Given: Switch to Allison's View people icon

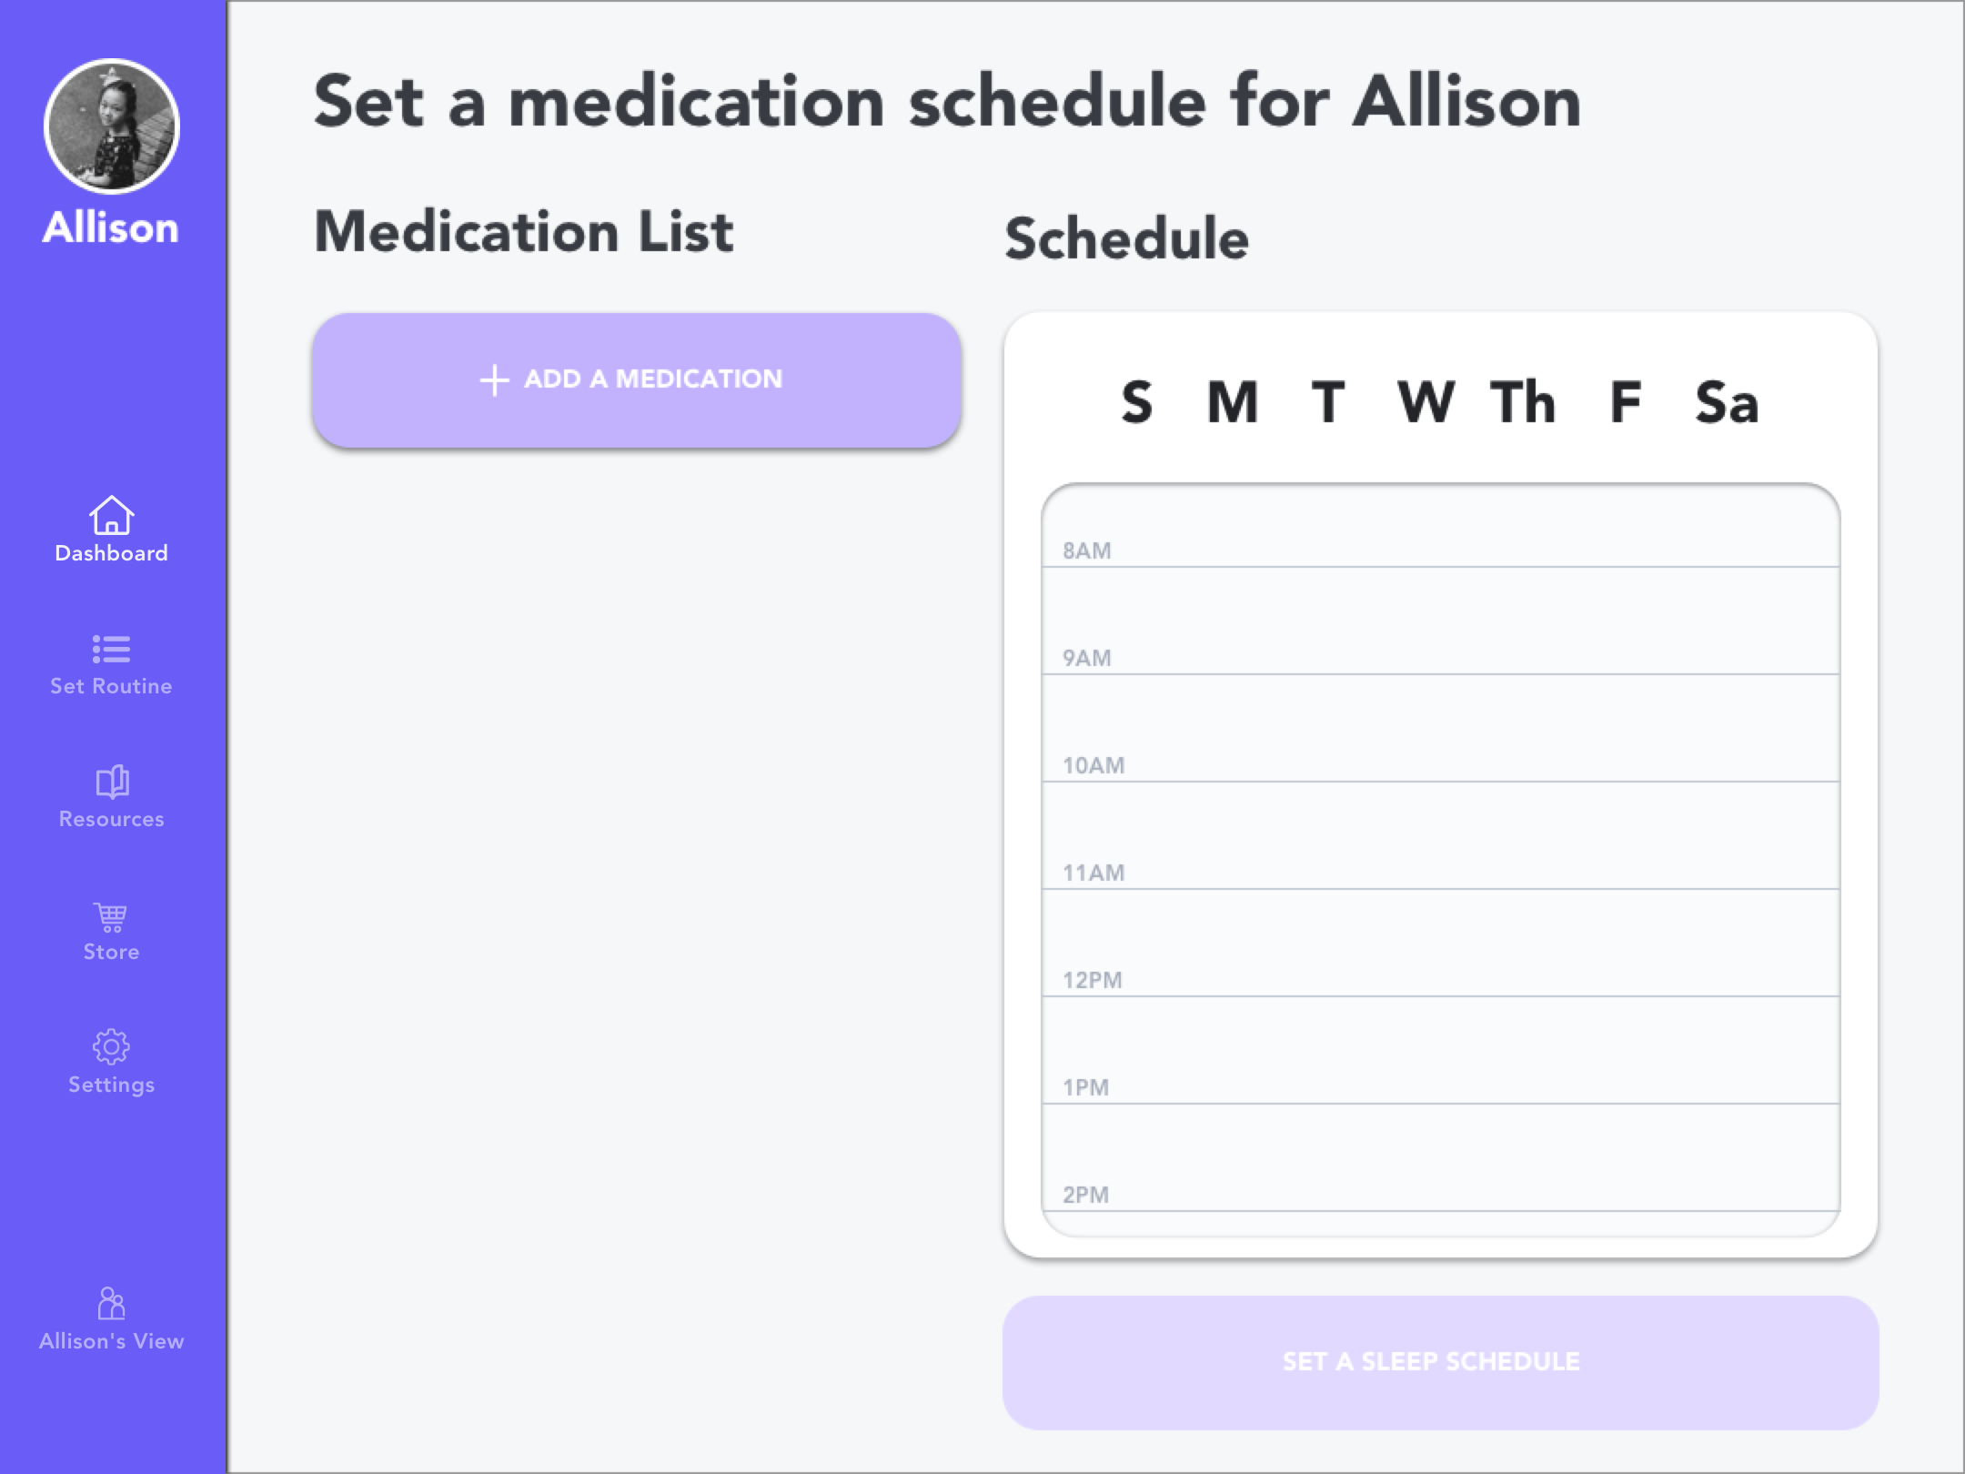Looking at the screenshot, I should pyautogui.click(x=111, y=1303).
